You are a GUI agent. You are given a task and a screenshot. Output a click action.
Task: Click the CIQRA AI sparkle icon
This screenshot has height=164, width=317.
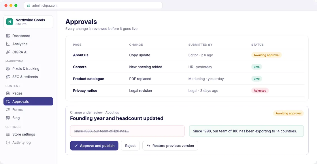click(x=8, y=52)
